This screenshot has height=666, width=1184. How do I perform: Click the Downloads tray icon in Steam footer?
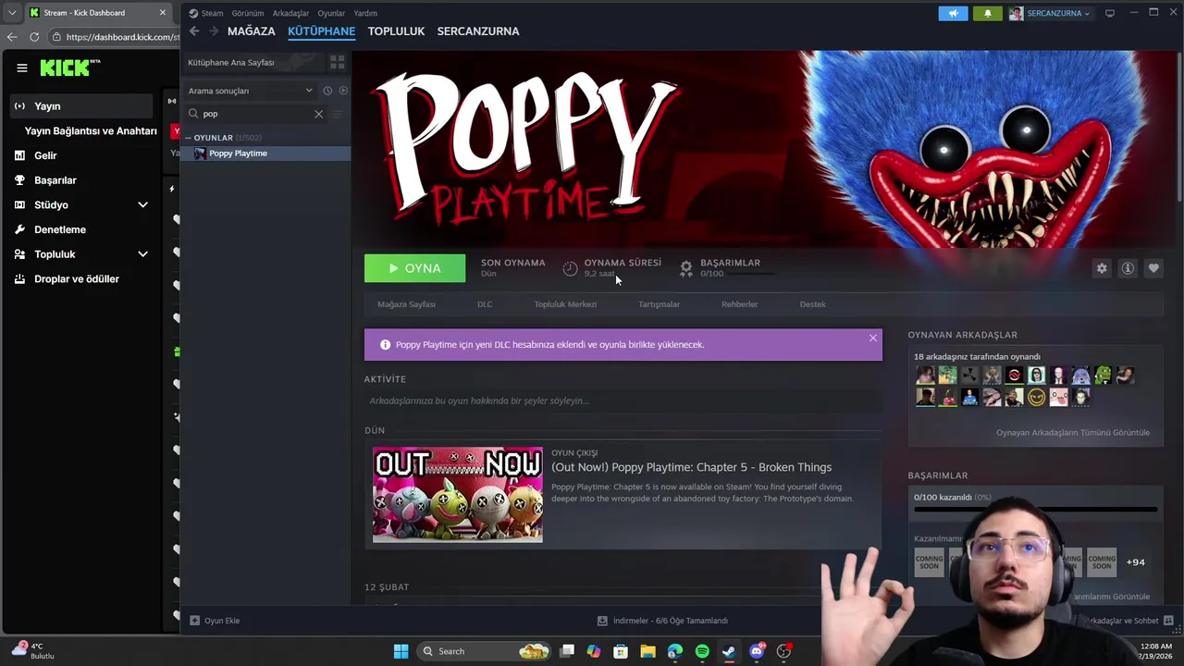pyautogui.click(x=602, y=621)
